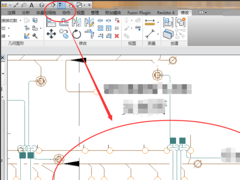
Task: Switch to the Revizto 4 tab
Action: coord(166,13)
